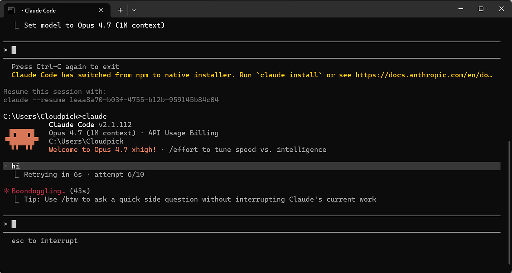The image size is (512, 273).
Task: Click 'C:\Users\Cloudpick>claude' command prompt line
Action: [x=55, y=116]
